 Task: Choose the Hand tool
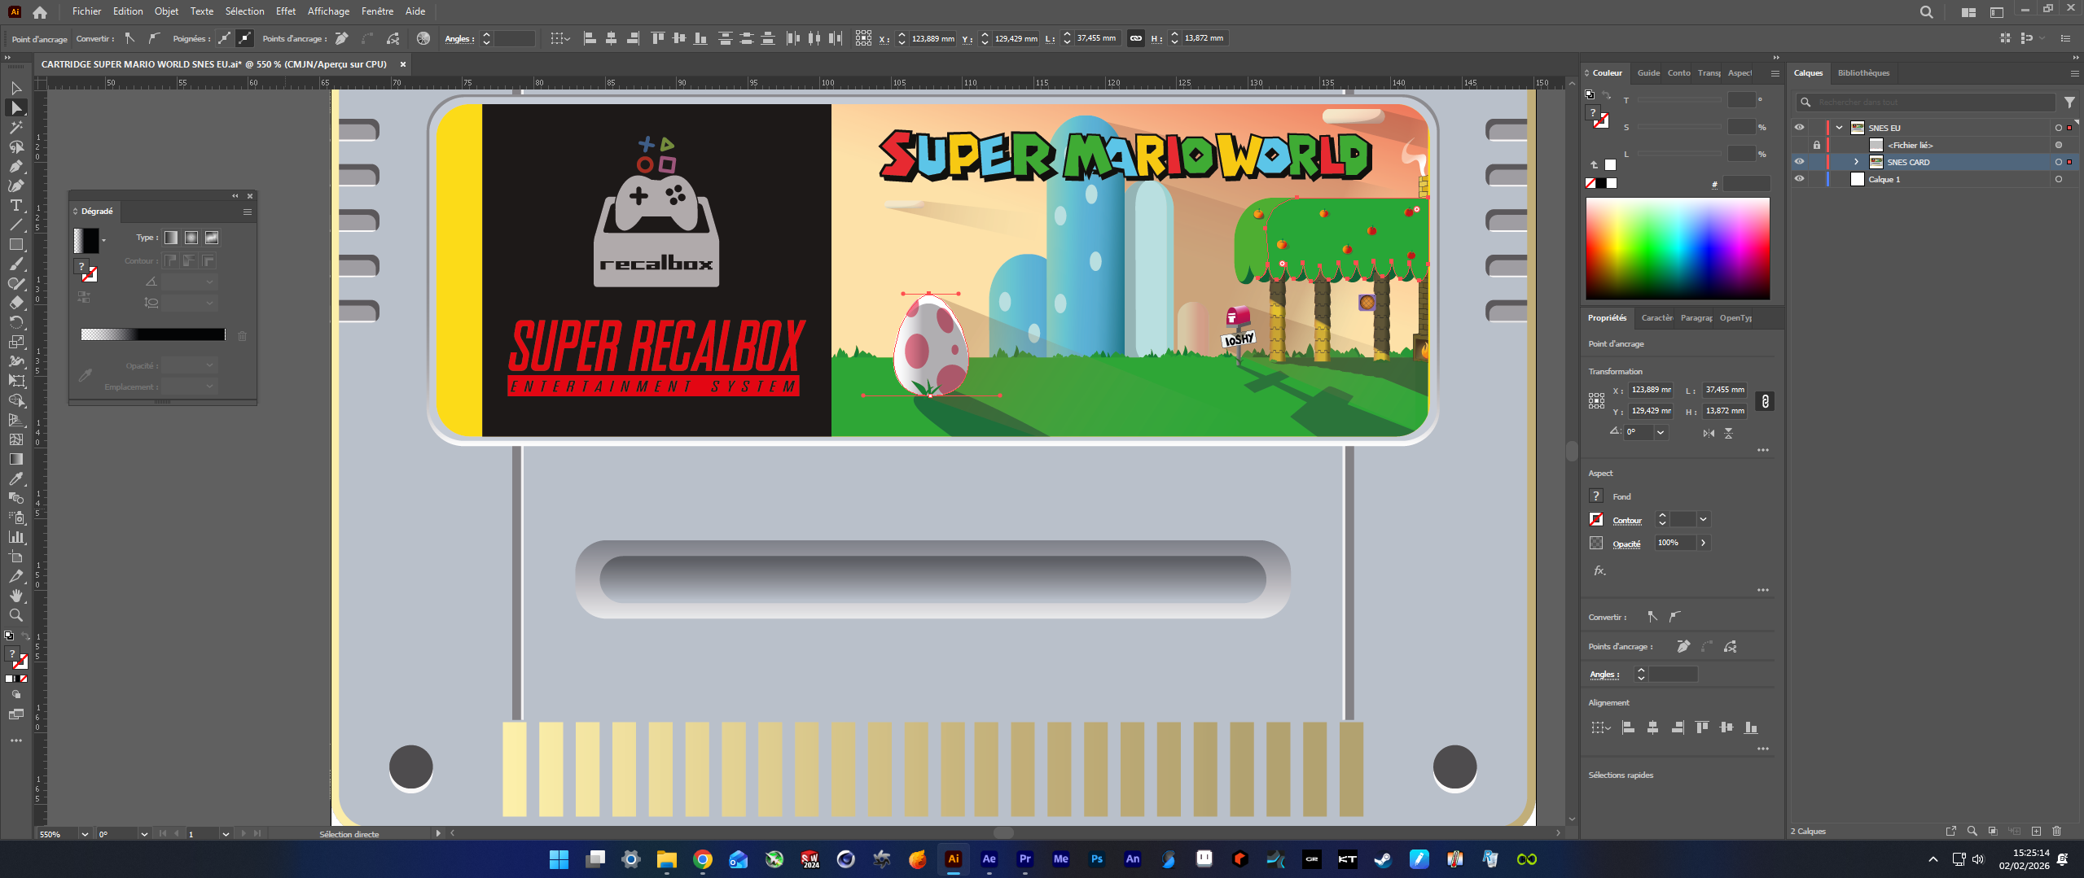(x=15, y=596)
